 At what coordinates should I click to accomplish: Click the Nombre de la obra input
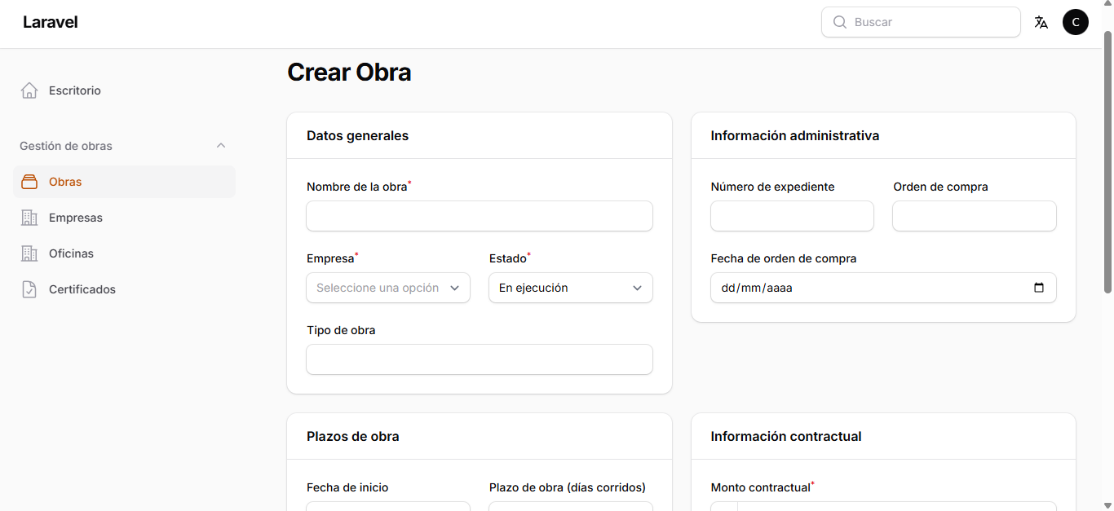480,216
